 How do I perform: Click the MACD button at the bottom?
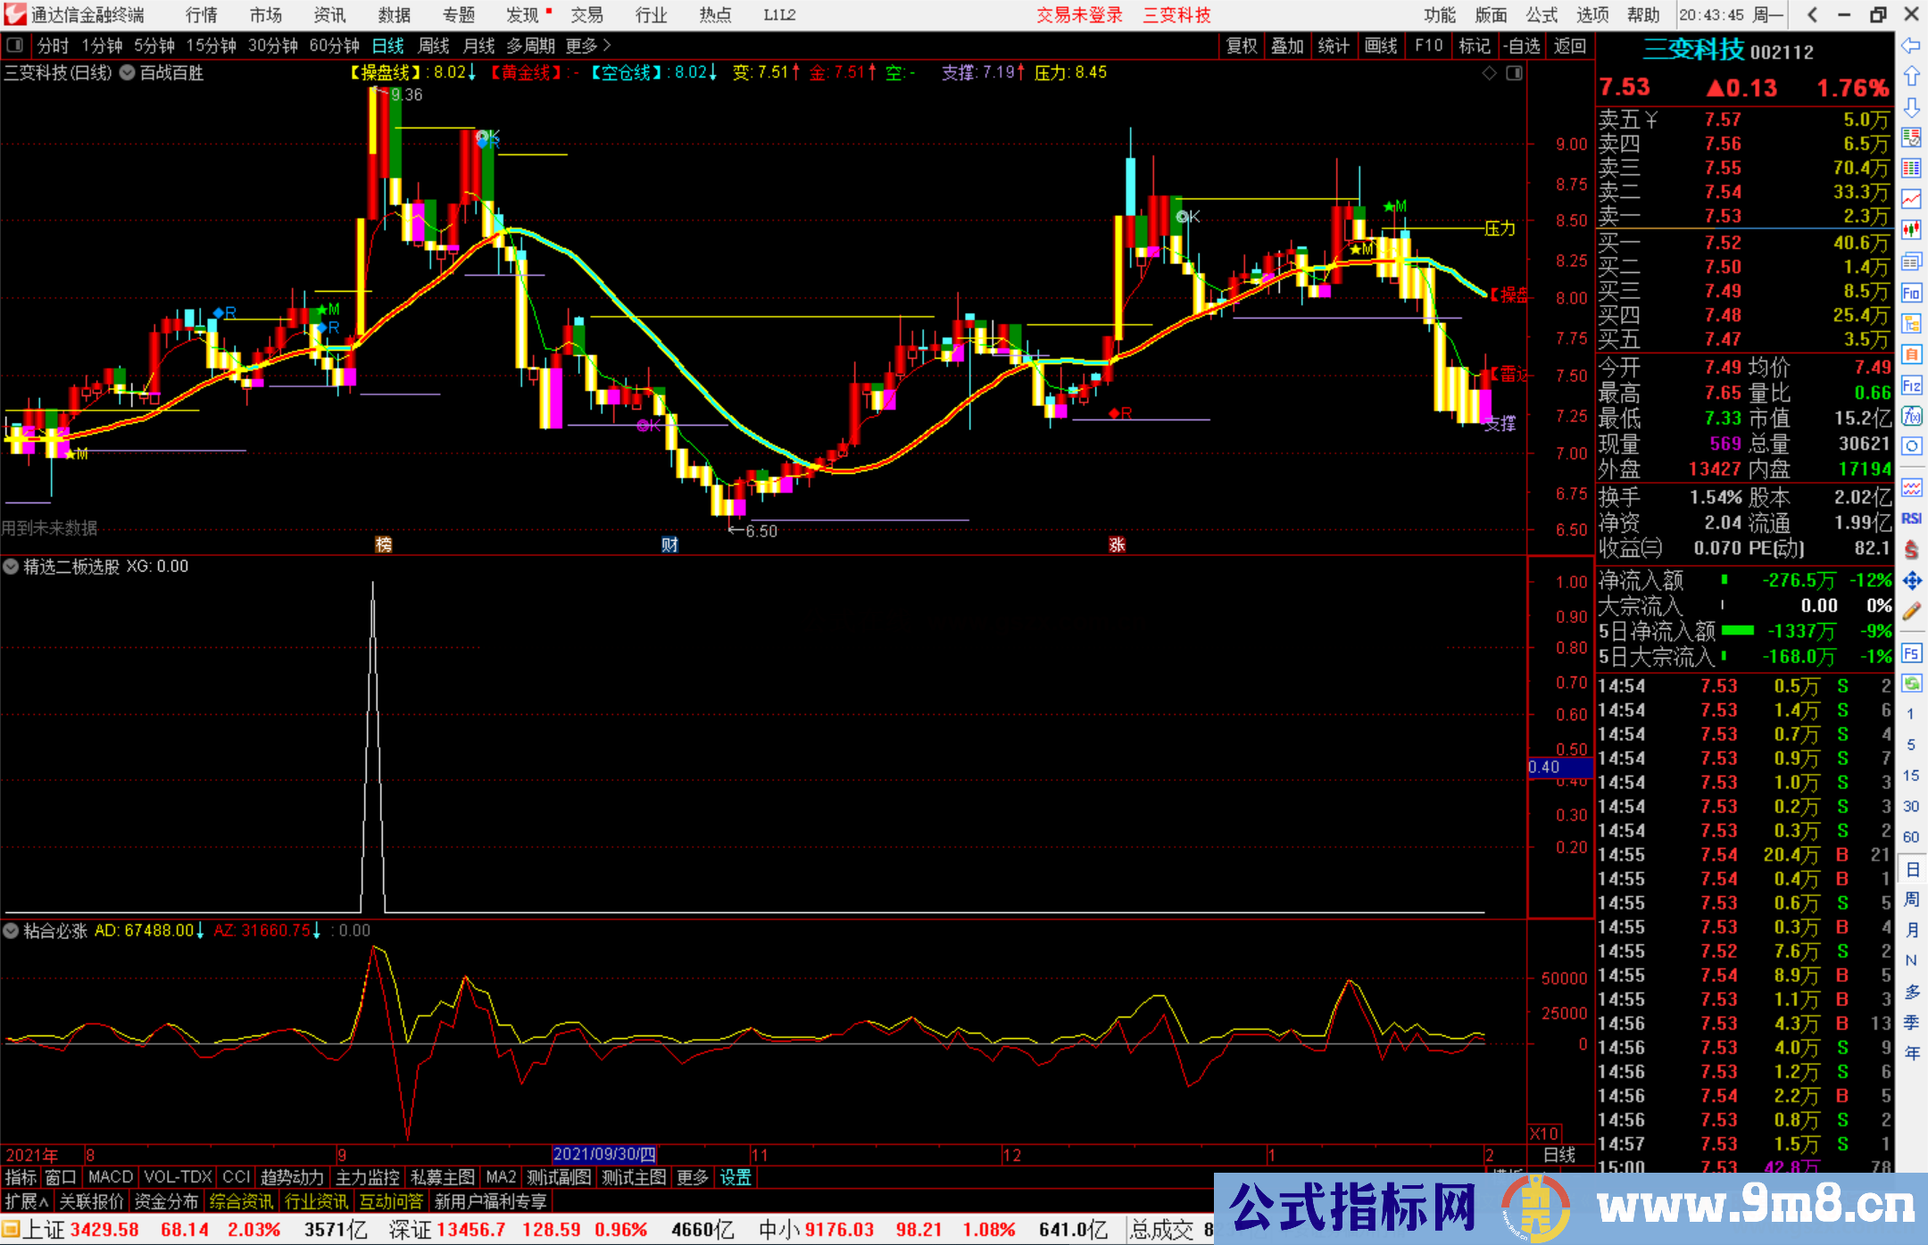tap(110, 1176)
